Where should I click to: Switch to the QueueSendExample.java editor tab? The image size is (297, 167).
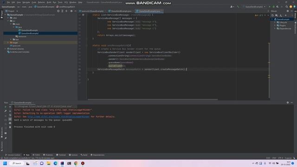pyautogui.click(x=121, y=11)
